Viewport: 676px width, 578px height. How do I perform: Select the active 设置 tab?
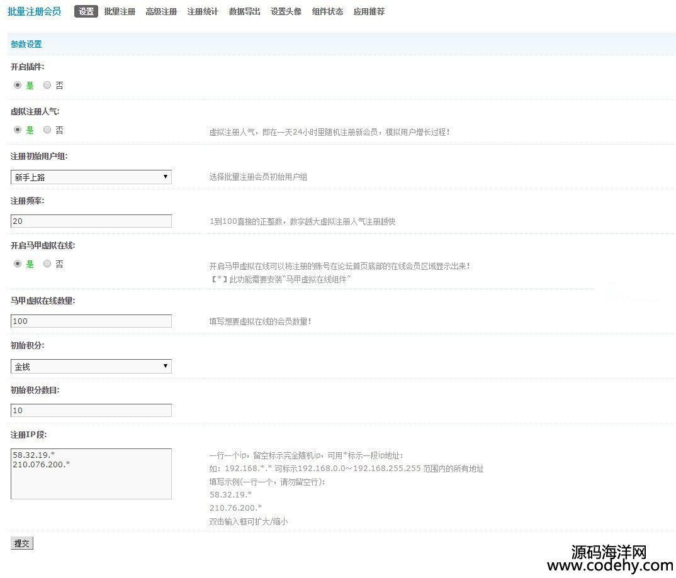click(86, 11)
